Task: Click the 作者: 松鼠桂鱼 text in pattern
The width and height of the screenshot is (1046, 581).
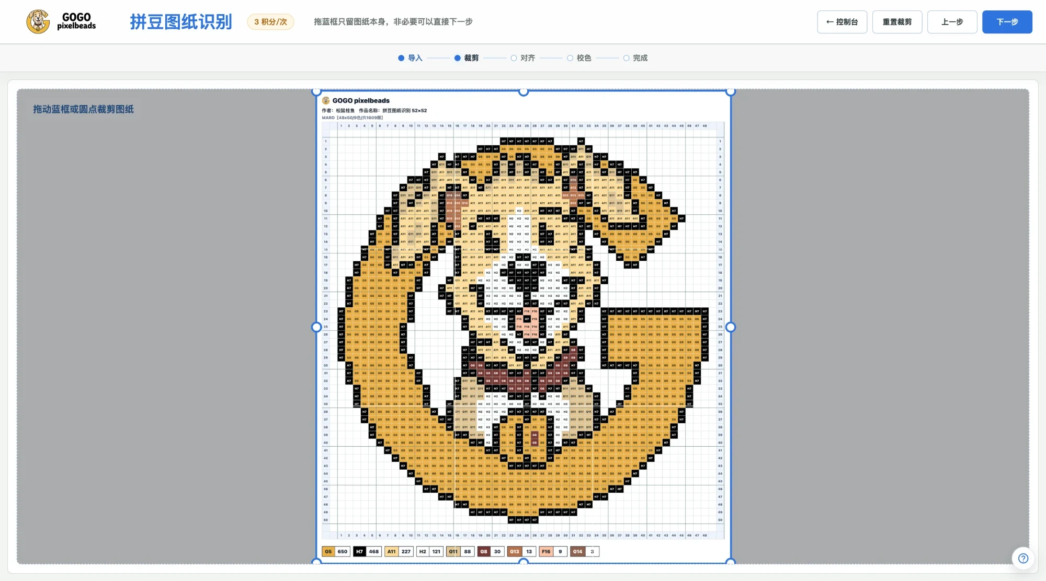Action: (338, 111)
